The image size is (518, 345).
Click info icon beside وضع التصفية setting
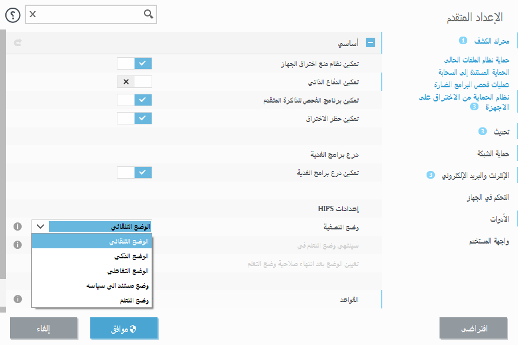click(18, 226)
